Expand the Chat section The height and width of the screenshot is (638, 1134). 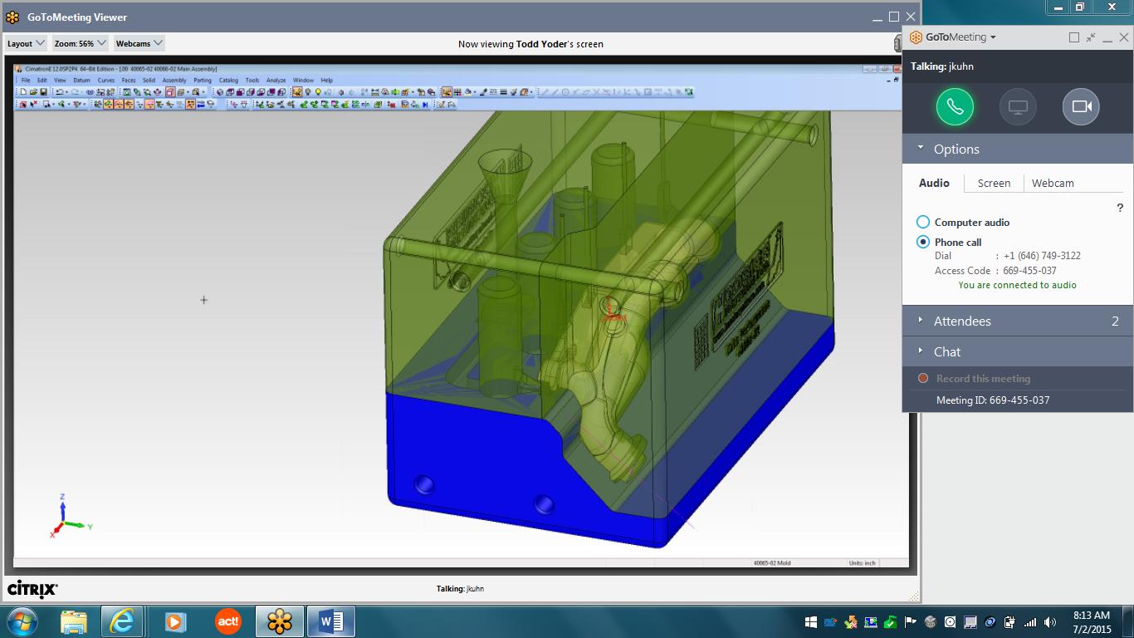tap(920, 351)
